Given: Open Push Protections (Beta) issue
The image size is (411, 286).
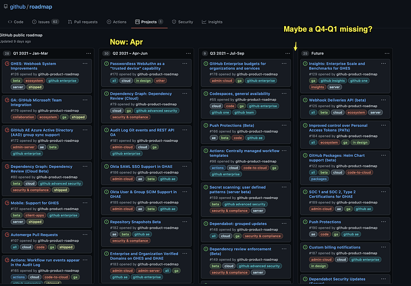Looking at the screenshot, I should 232,126.
